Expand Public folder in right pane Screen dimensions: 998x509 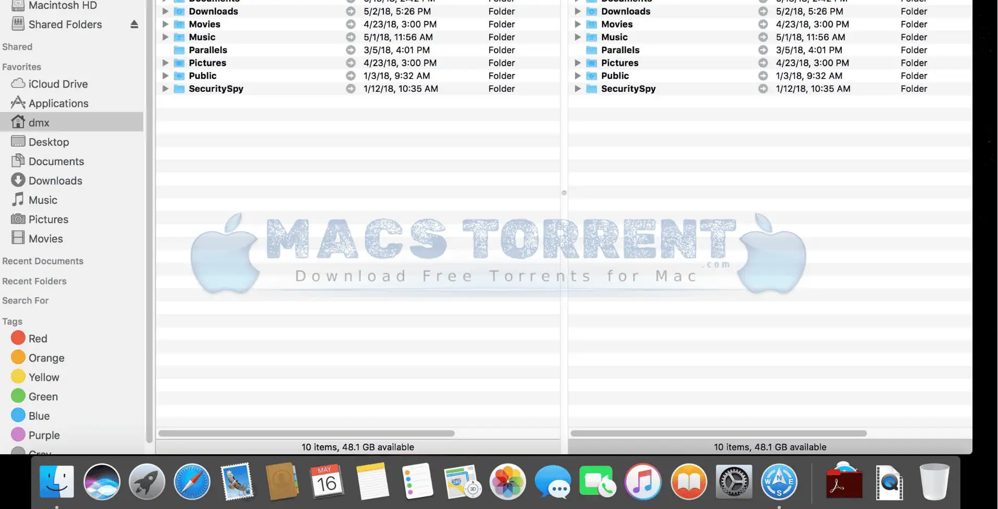(578, 76)
